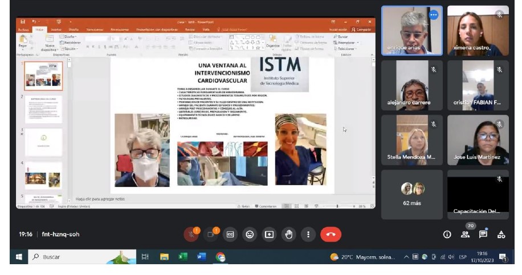Select the Stella Mendoza video tile
Viewport: 522px width, 275px height.
411,139
